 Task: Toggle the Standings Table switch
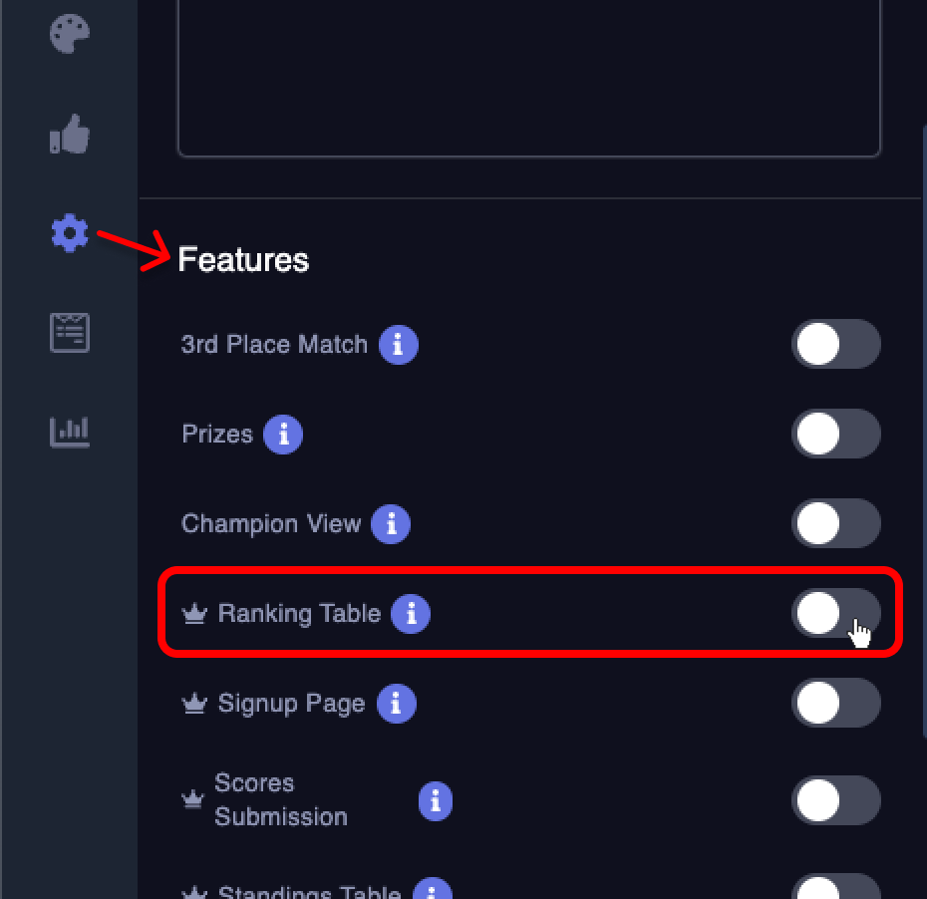pyautogui.click(x=835, y=889)
